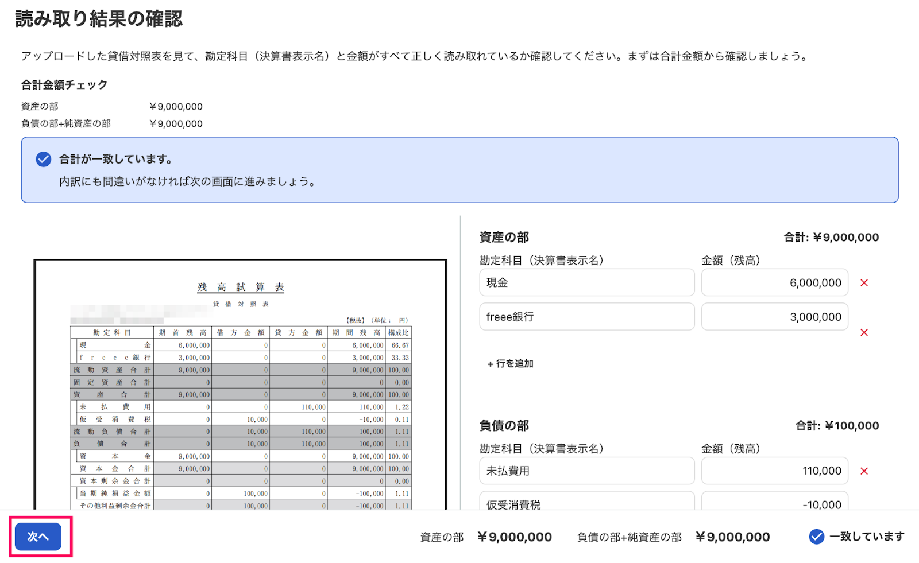
Task: Edit the 110,000 amount field
Action: (774, 471)
